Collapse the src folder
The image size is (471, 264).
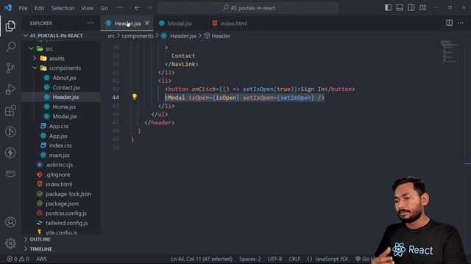[x=31, y=48]
